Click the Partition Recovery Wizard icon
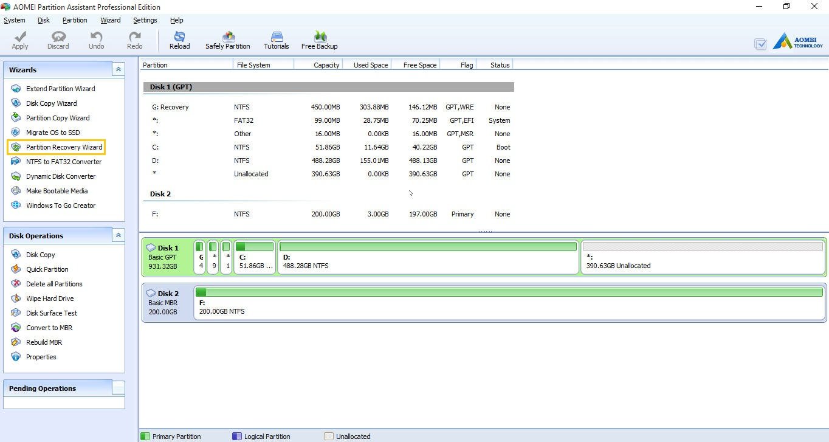Viewport: 829px width, 442px height. 16,147
